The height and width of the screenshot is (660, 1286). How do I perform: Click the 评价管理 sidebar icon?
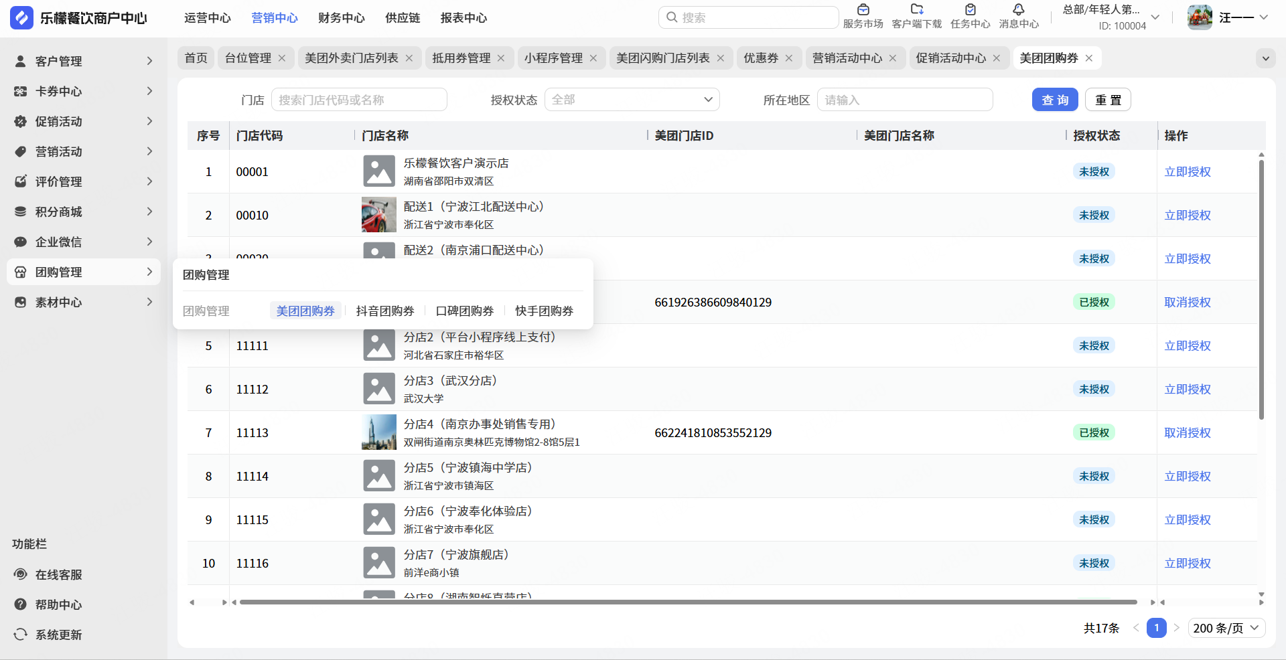(21, 181)
